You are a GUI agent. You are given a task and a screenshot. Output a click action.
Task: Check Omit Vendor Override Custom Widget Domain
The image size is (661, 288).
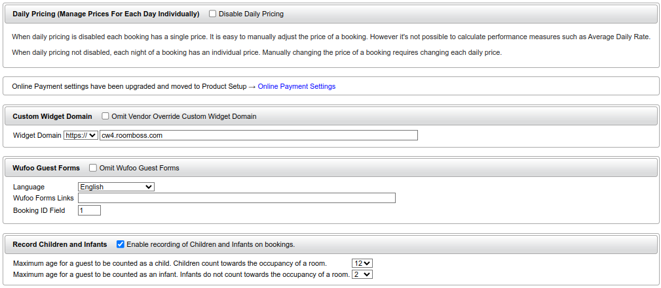[x=105, y=116]
